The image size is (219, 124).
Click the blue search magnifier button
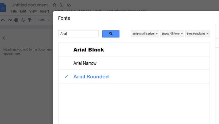tap(111, 34)
